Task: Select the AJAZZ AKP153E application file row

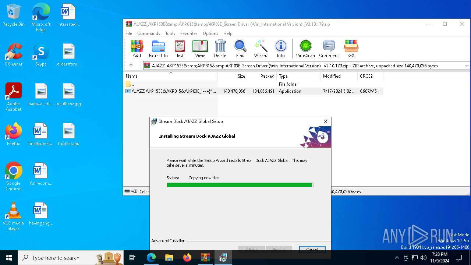Action: click(x=253, y=91)
